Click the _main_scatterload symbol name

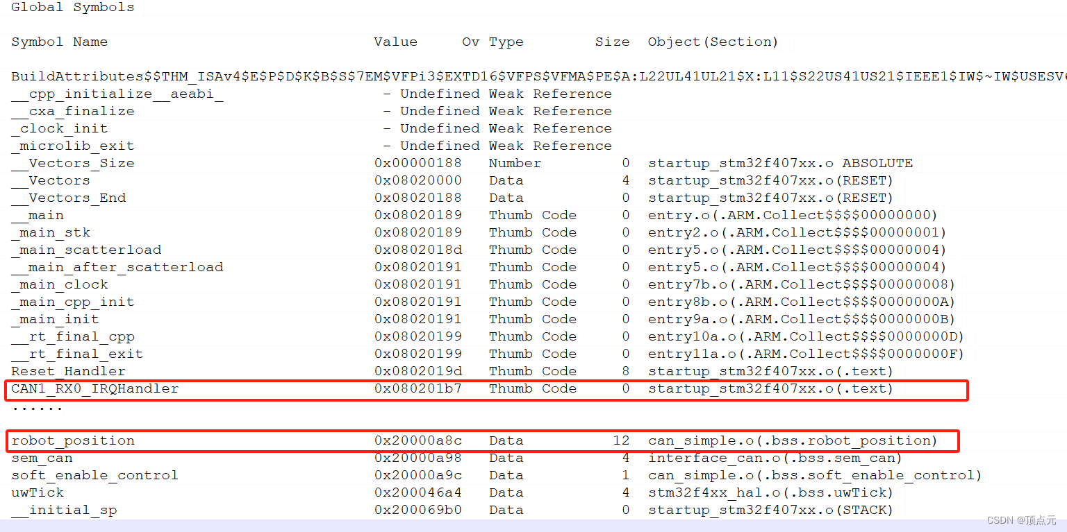[86, 250]
